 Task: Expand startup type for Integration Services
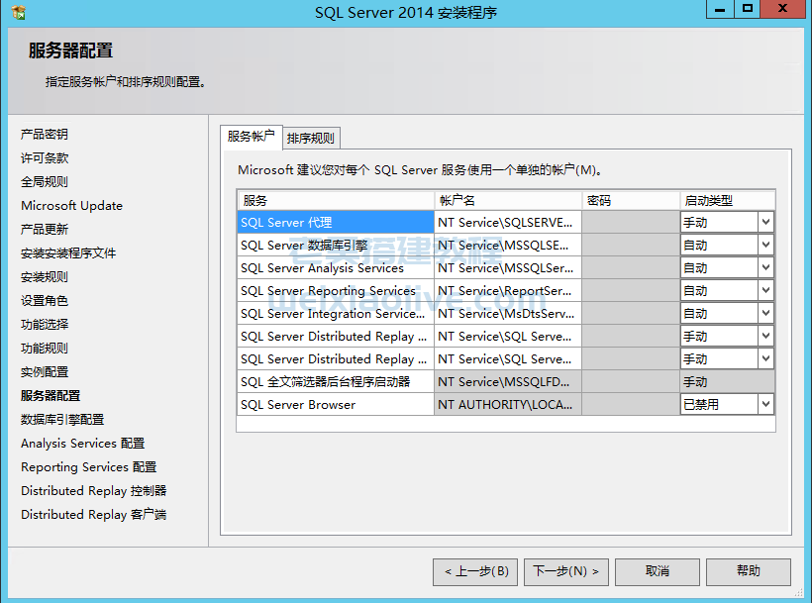(x=765, y=314)
